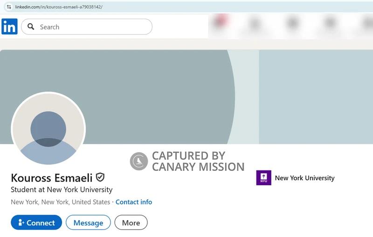Open the New York University link
Image resolution: width=373 pixels, height=237 pixels.
(x=304, y=178)
